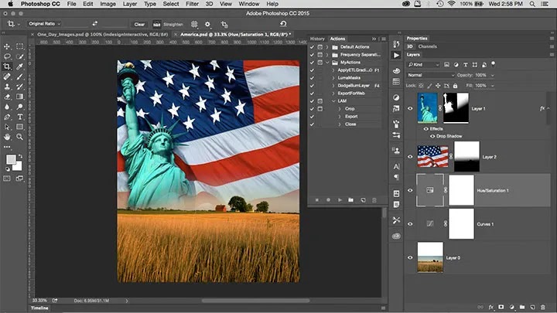
Task: Select the ExportForWeb action
Action: pos(351,94)
